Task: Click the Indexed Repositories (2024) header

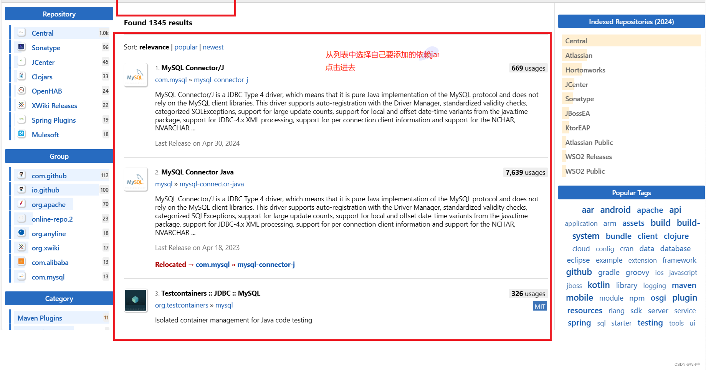Action: tap(631, 21)
